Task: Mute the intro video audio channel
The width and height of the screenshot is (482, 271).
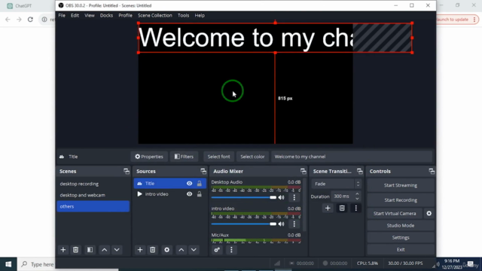Action: 281,224
